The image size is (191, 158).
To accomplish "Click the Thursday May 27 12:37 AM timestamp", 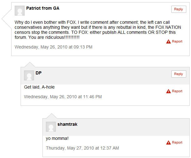I will (82, 148).
